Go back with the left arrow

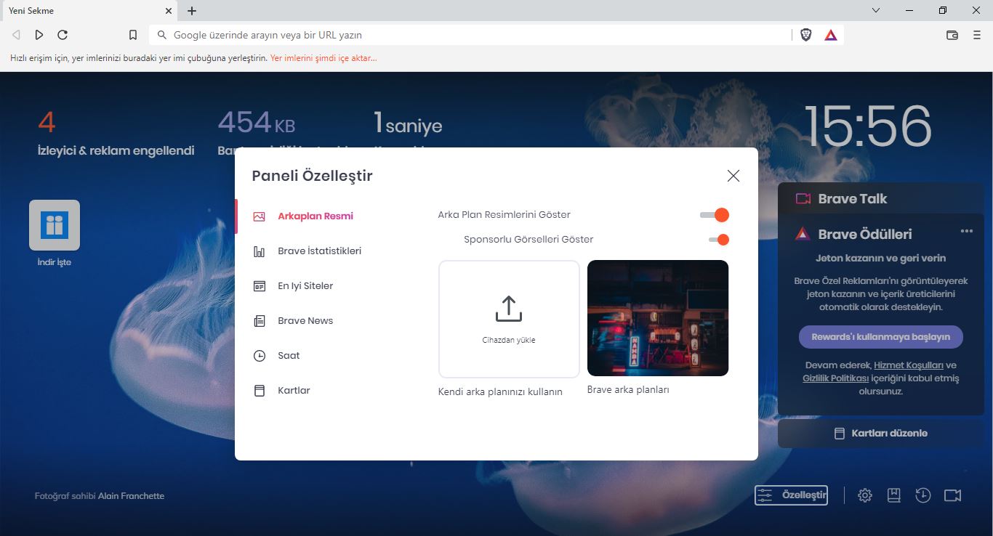click(x=16, y=35)
